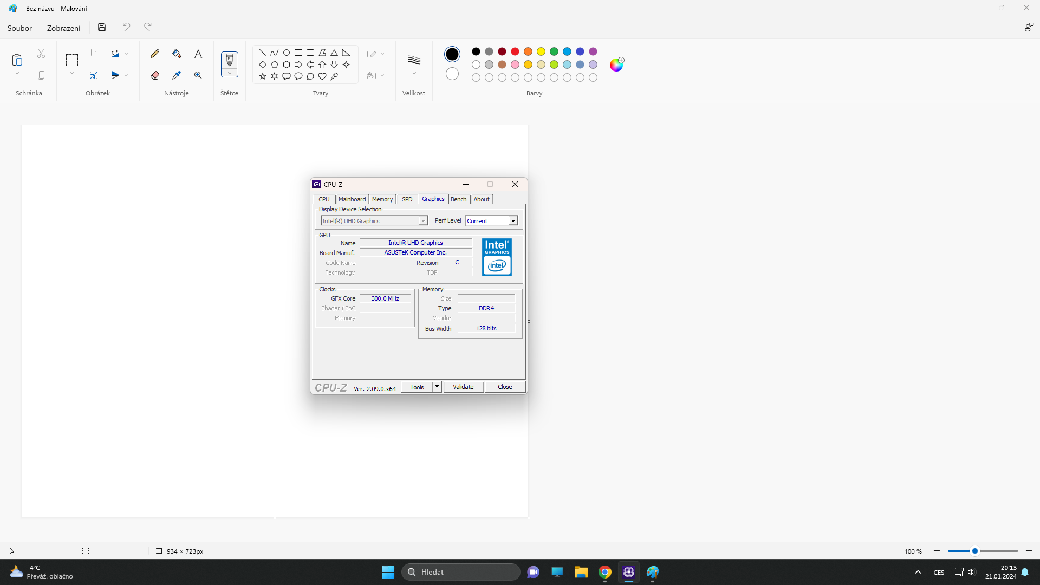Viewport: 1040px width, 585px height.
Task: Click the zoom in plus button
Action: [x=1029, y=551]
